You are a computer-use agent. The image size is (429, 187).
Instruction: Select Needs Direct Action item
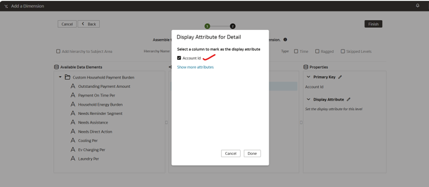click(x=95, y=132)
